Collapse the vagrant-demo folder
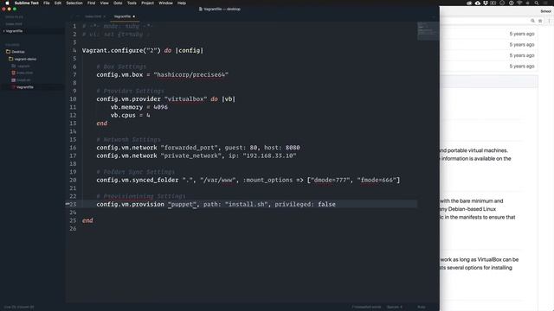 coord(25,59)
